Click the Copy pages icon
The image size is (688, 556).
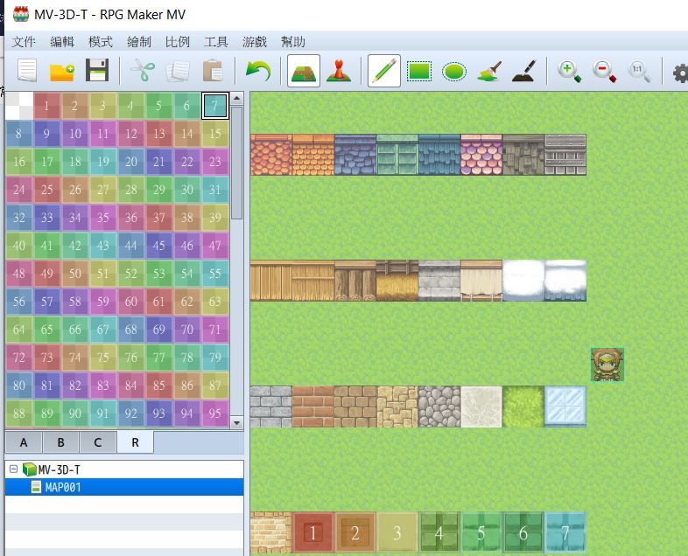[x=178, y=71]
